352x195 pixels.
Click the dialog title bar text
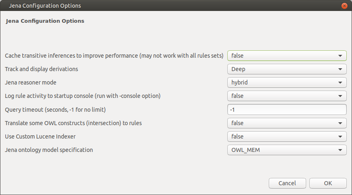click(45, 6)
